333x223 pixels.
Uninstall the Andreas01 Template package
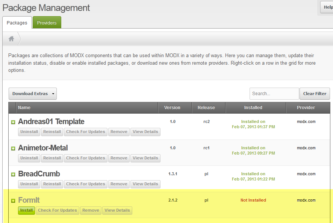(x=29, y=132)
